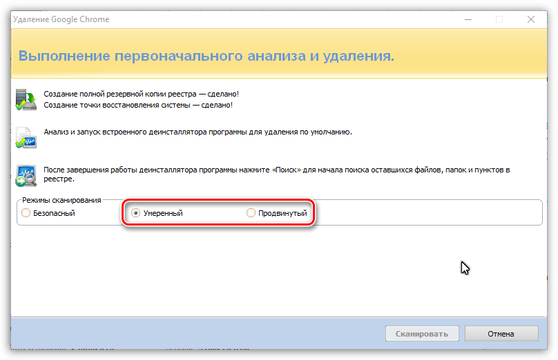
Task: Click text Анализ и запуск встроенного деинсталлятора
Action: tap(125, 132)
